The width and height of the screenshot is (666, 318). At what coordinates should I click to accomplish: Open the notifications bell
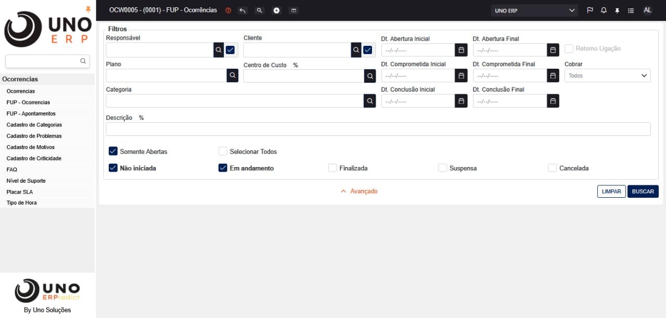click(x=604, y=10)
